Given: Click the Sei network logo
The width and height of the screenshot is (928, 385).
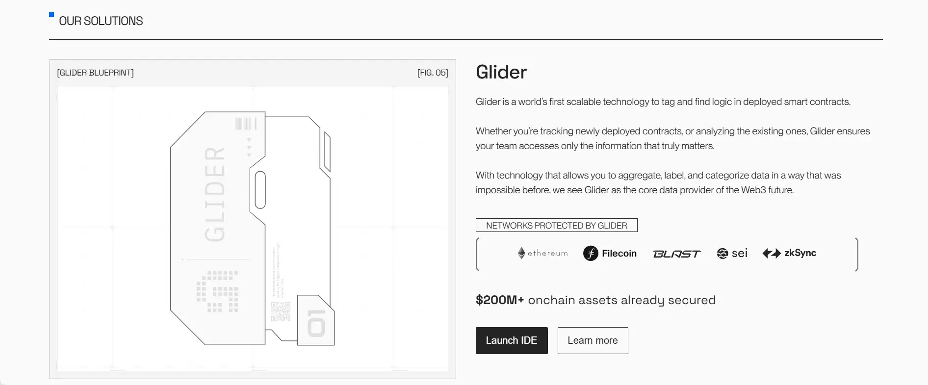Looking at the screenshot, I should click(x=732, y=253).
